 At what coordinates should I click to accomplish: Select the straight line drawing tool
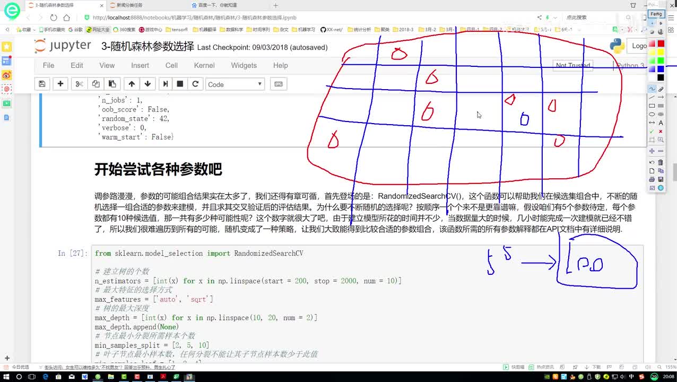point(652,97)
